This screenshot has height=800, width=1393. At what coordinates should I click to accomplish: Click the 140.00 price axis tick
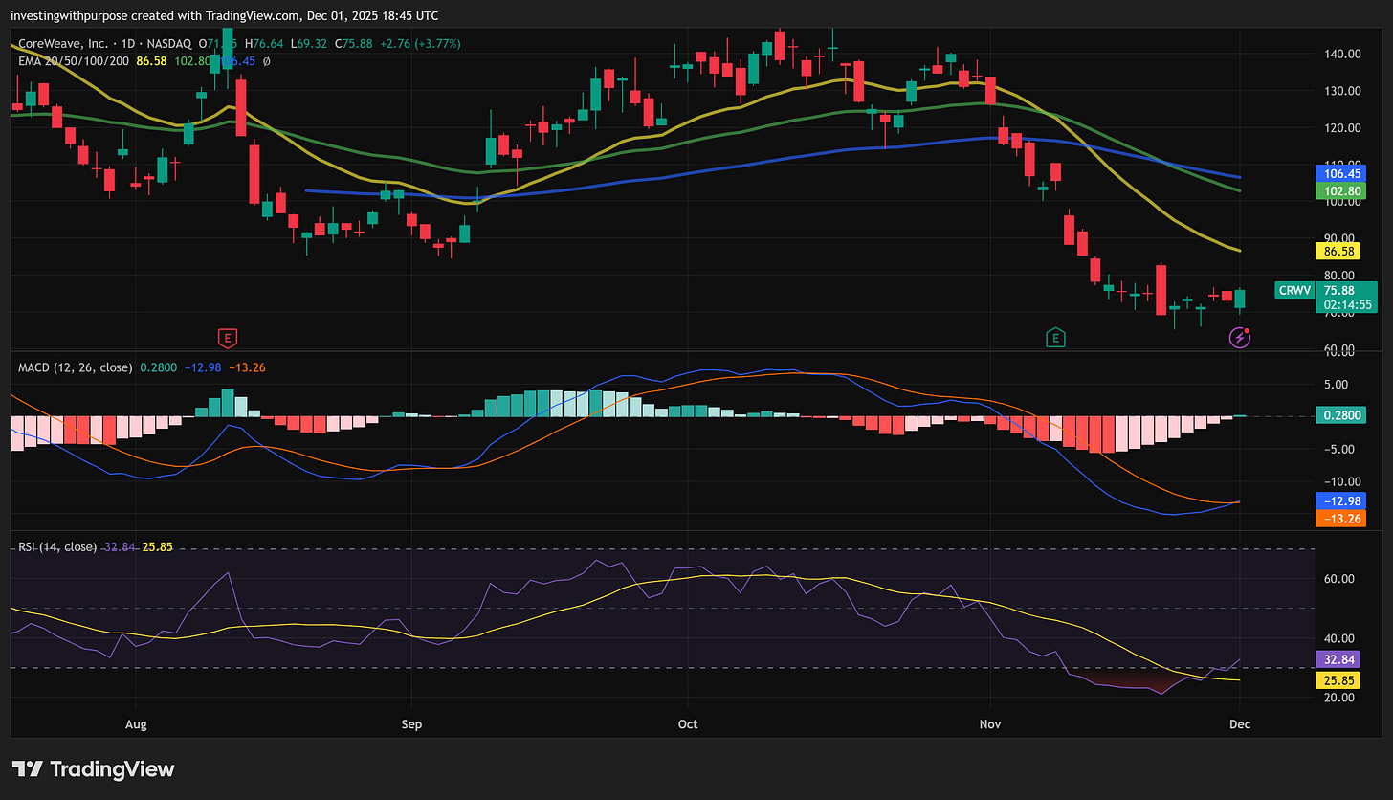[x=1343, y=54]
